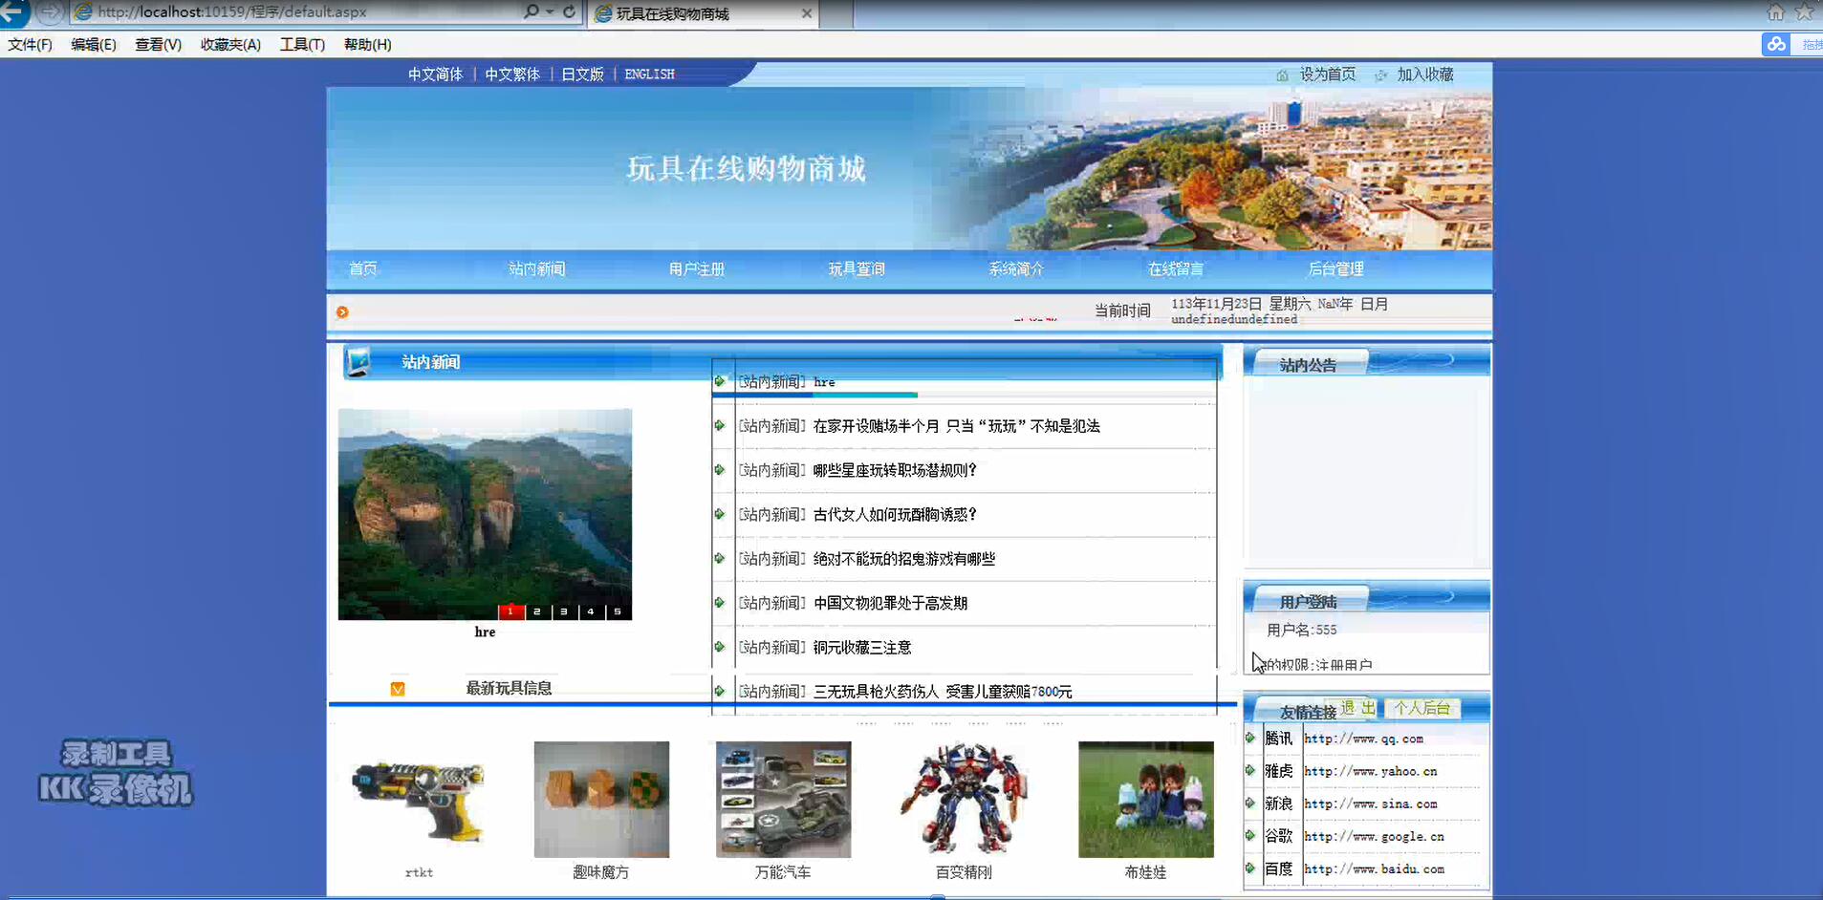Screen dimensions: 1823x900
Task: Switch language to 中文繁体
Action: (512, 75)
